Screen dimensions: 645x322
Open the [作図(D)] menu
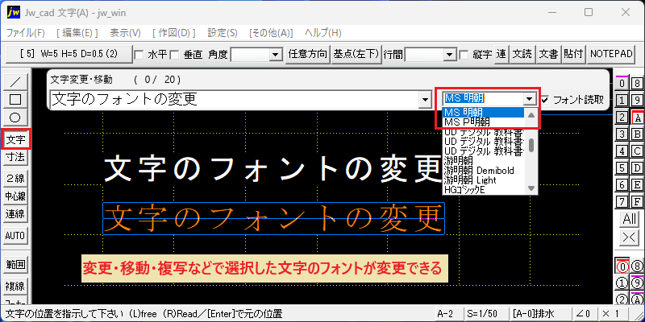pos(173,33)
